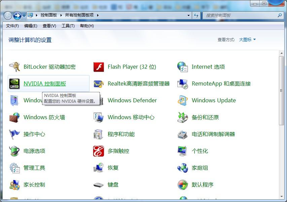
Task: Open the Flash Player (32 位) icon
Action: [99, 67]
